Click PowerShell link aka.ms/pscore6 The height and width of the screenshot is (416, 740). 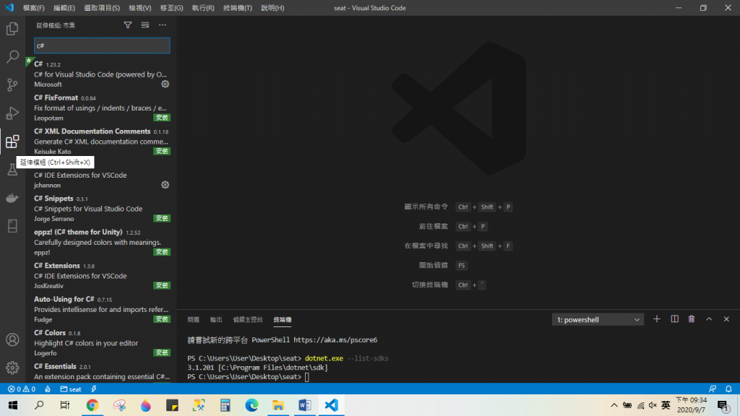click(335, 339)
